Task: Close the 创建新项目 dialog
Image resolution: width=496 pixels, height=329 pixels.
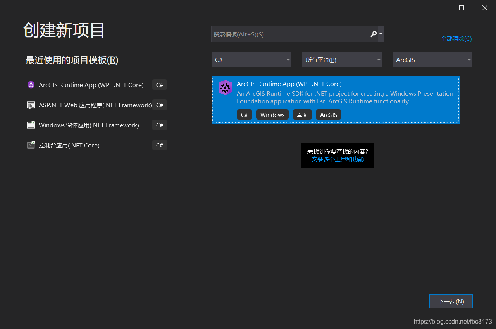Action: pos(485,8)
